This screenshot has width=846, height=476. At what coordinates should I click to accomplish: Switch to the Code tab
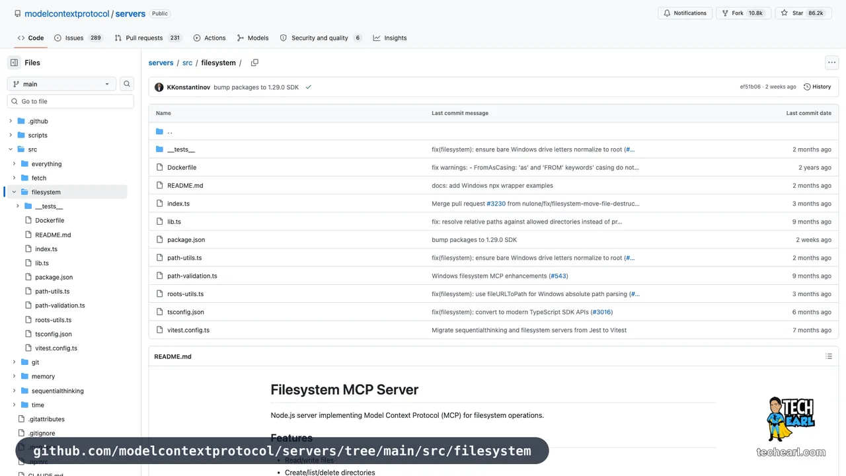(30, 38)
